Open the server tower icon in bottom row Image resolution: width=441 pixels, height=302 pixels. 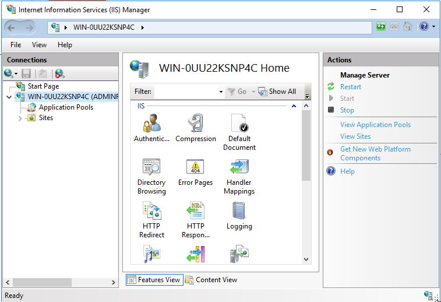(x=239, y=254)
